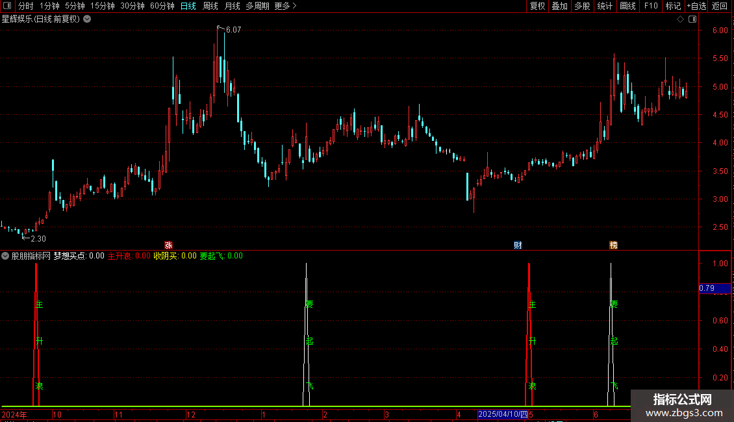Click month 6 on the time axis

[596, 414]
